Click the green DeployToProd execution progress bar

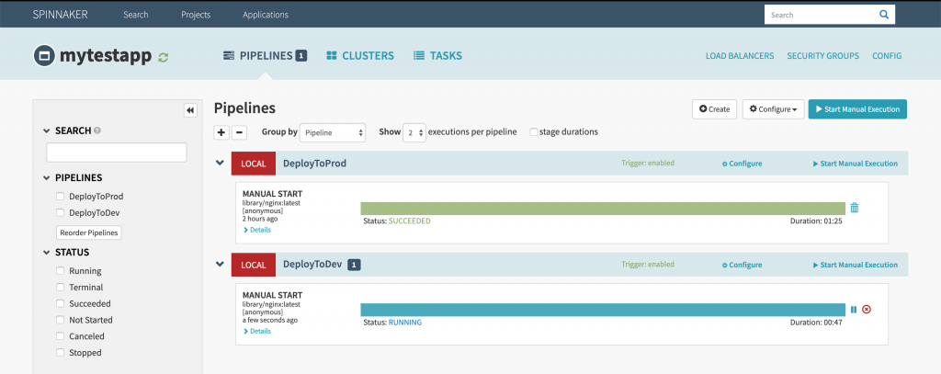coord(602,208)
